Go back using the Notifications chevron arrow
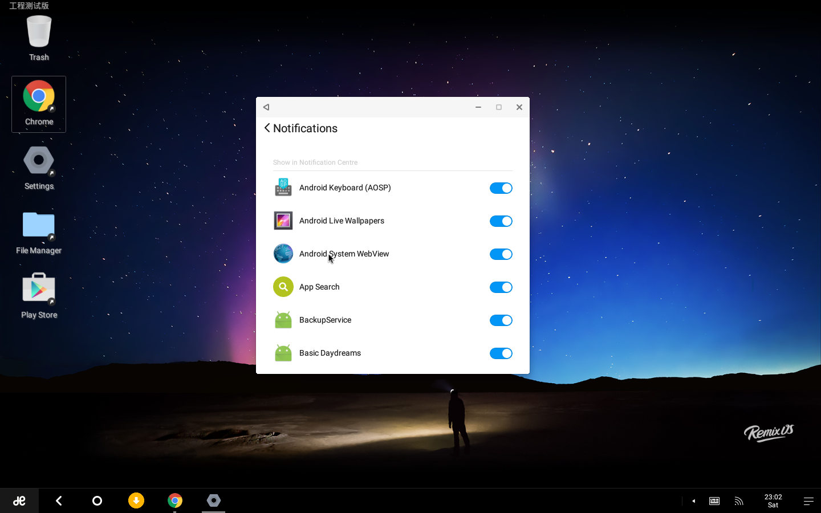 pyautogui.click(x=267, y=128)
